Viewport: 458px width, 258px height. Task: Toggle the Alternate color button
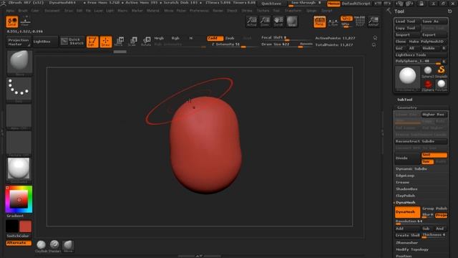(x=19, y=243)
